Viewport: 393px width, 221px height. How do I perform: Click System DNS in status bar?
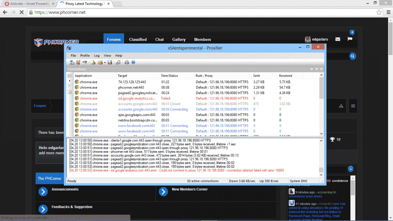(x=298, y=181)
